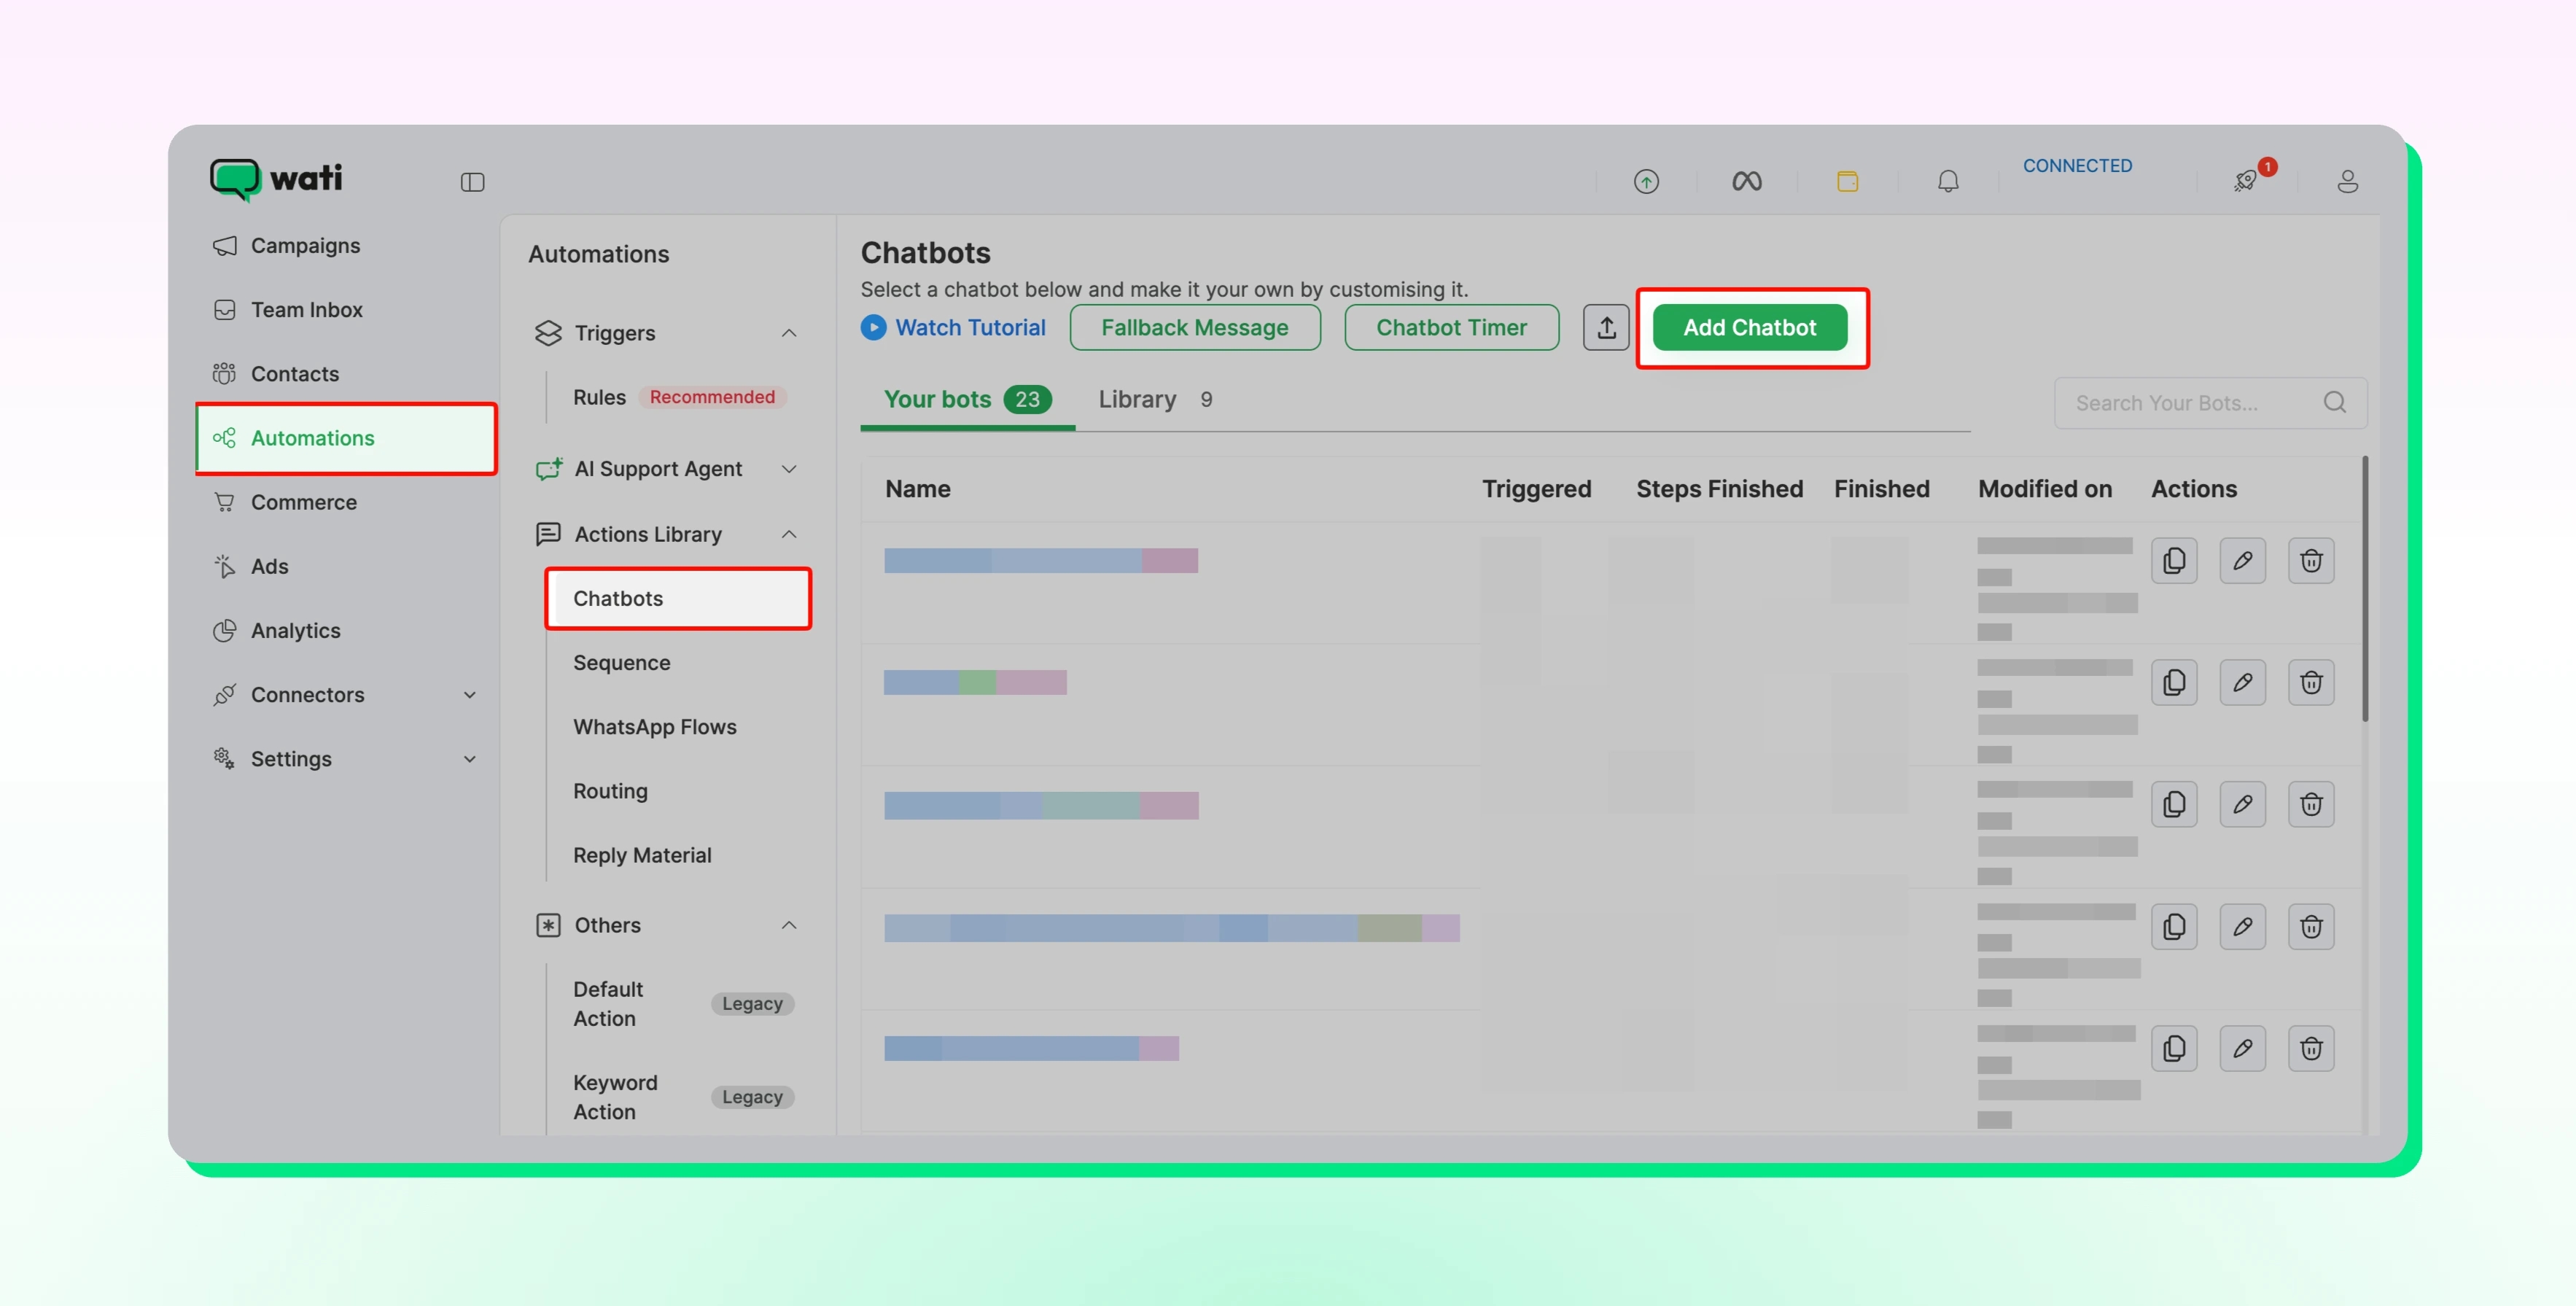Delete the fourth chatbot row
The image size is (2576, 1306).
(x=2311, y=927)
